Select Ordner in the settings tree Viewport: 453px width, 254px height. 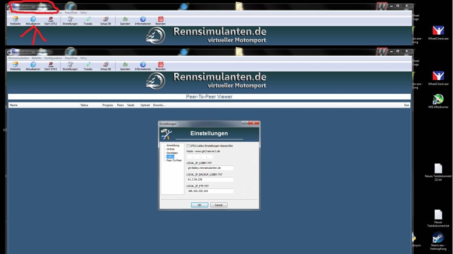click(x=171, y=149)
